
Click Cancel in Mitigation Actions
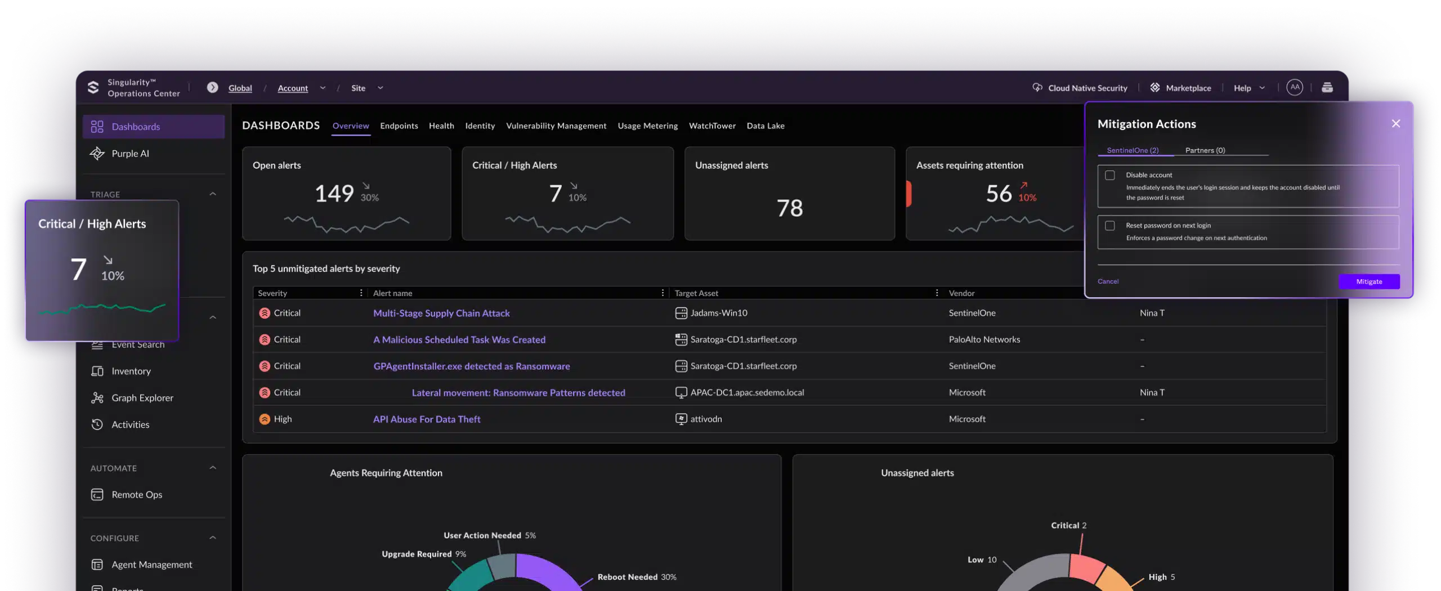pyautogui.click(x=1108, y=281)
